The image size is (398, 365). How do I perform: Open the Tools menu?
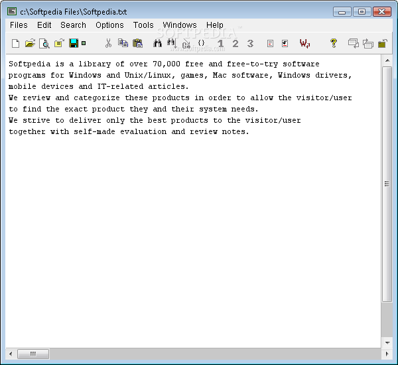tap(143, 25)
